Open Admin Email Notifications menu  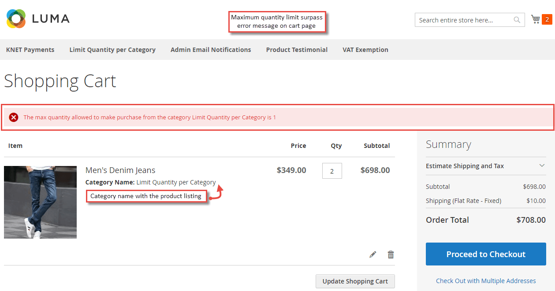point(210,50)
